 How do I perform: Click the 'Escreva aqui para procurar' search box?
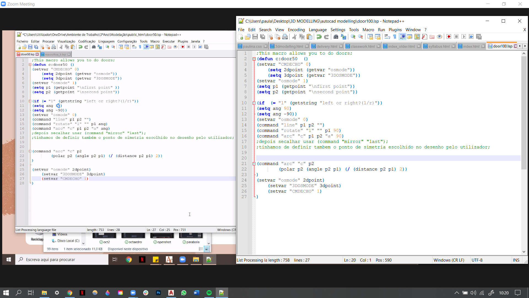coord(62,260)
